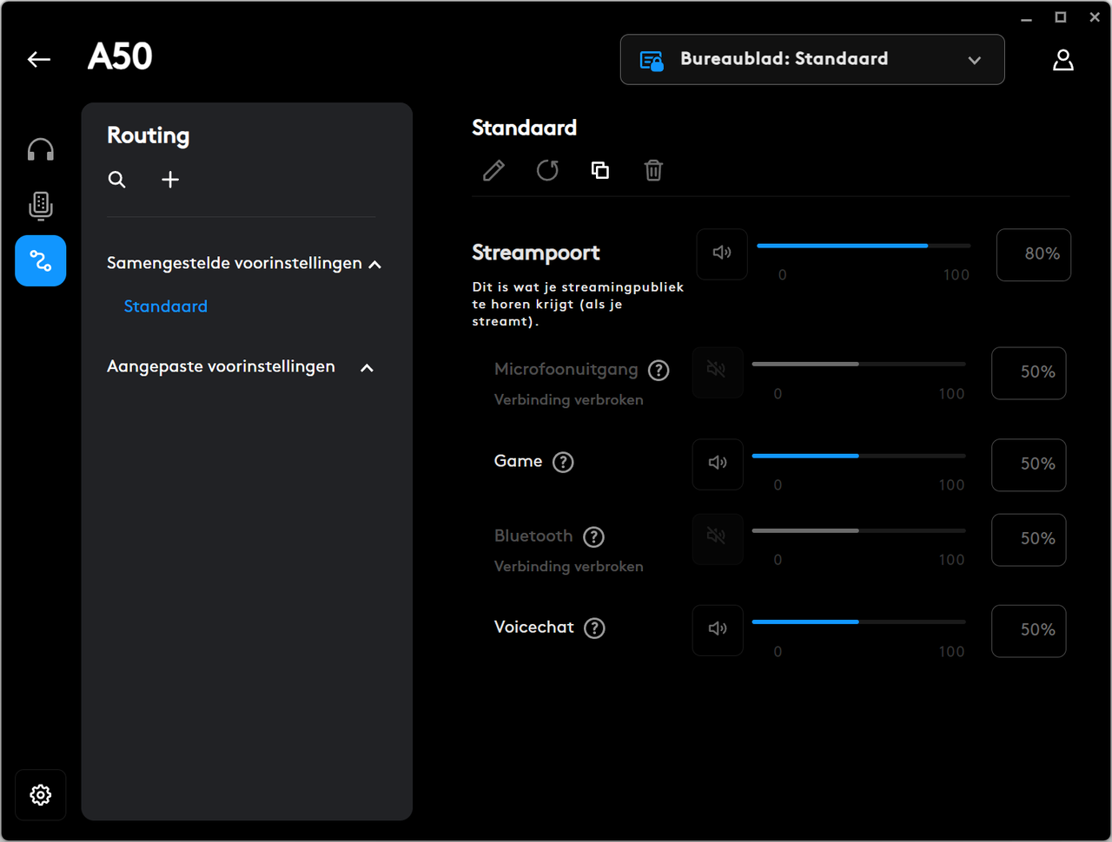Collapse Aangepaste voorinstellingen section

coord(367,368)
